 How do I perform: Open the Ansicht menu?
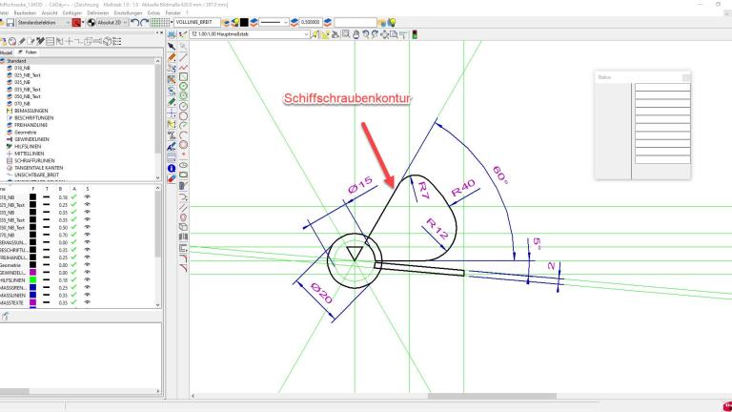50,13
